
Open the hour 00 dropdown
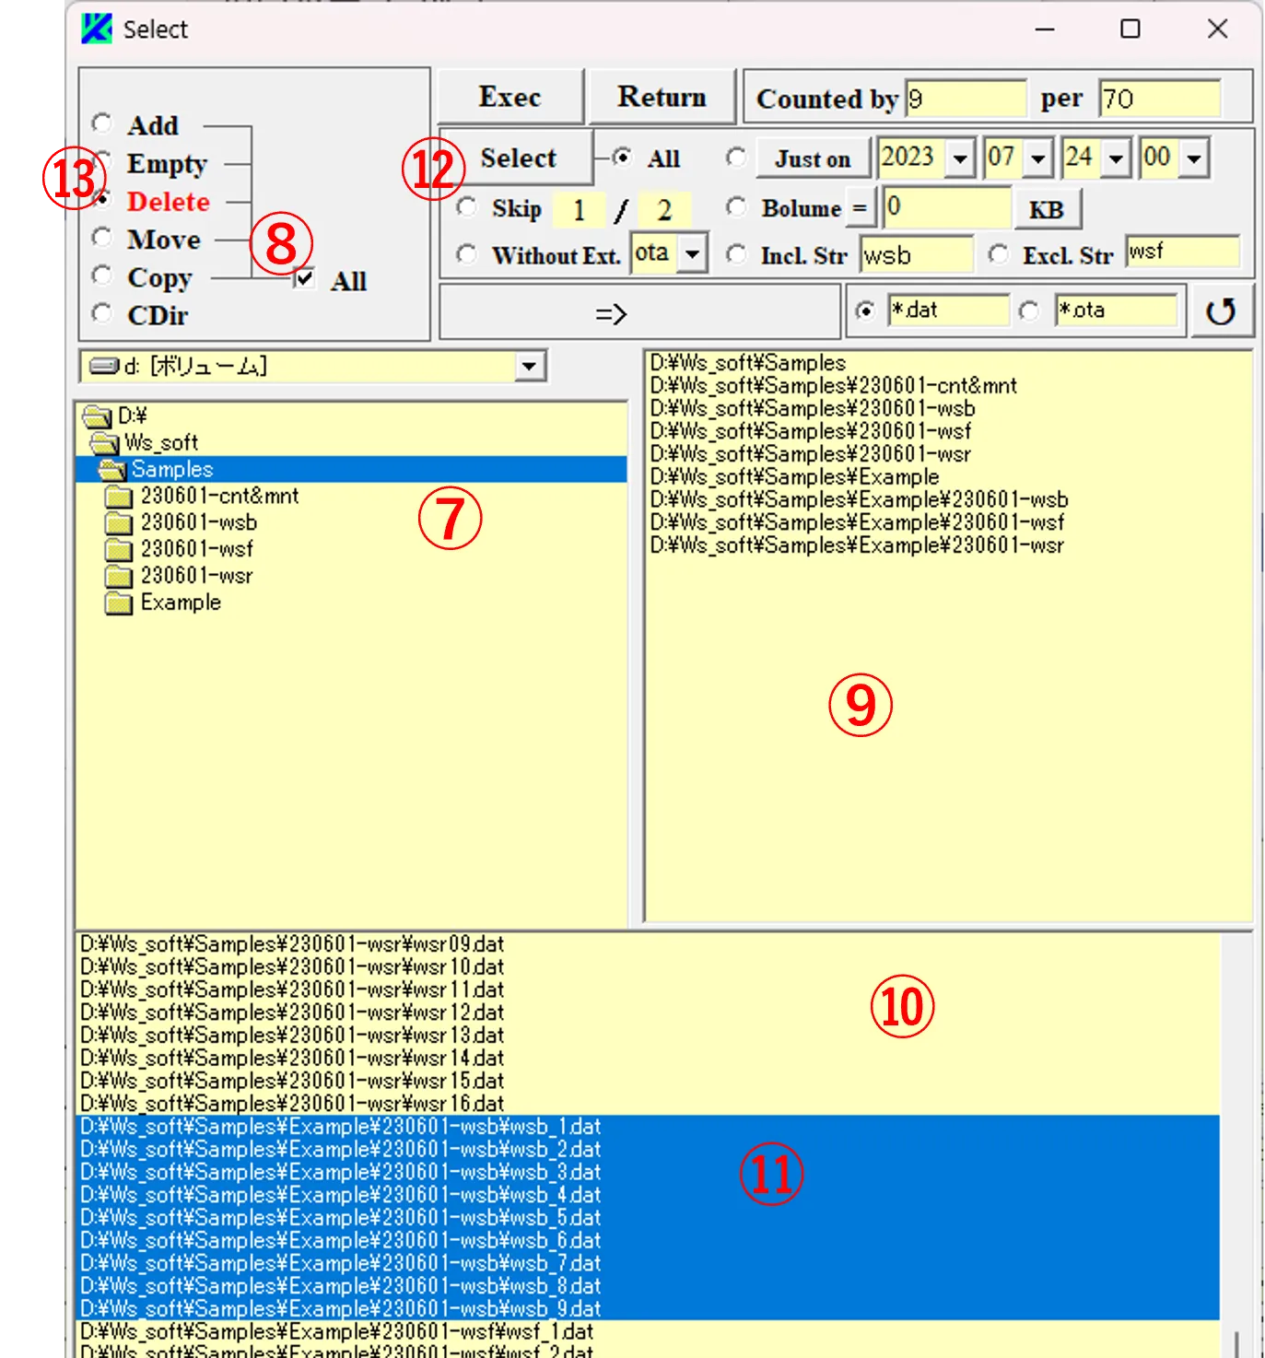coord(1194,158)
